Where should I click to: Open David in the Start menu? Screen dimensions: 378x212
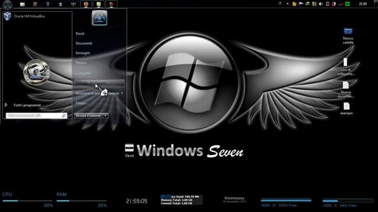coord(80,34)
